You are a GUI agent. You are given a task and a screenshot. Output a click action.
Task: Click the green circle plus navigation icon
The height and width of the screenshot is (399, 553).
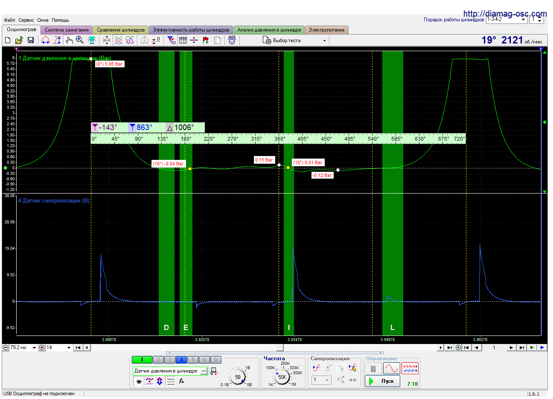[458, 347]
